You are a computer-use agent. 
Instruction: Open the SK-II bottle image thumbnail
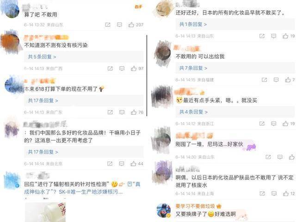(45, 212)
